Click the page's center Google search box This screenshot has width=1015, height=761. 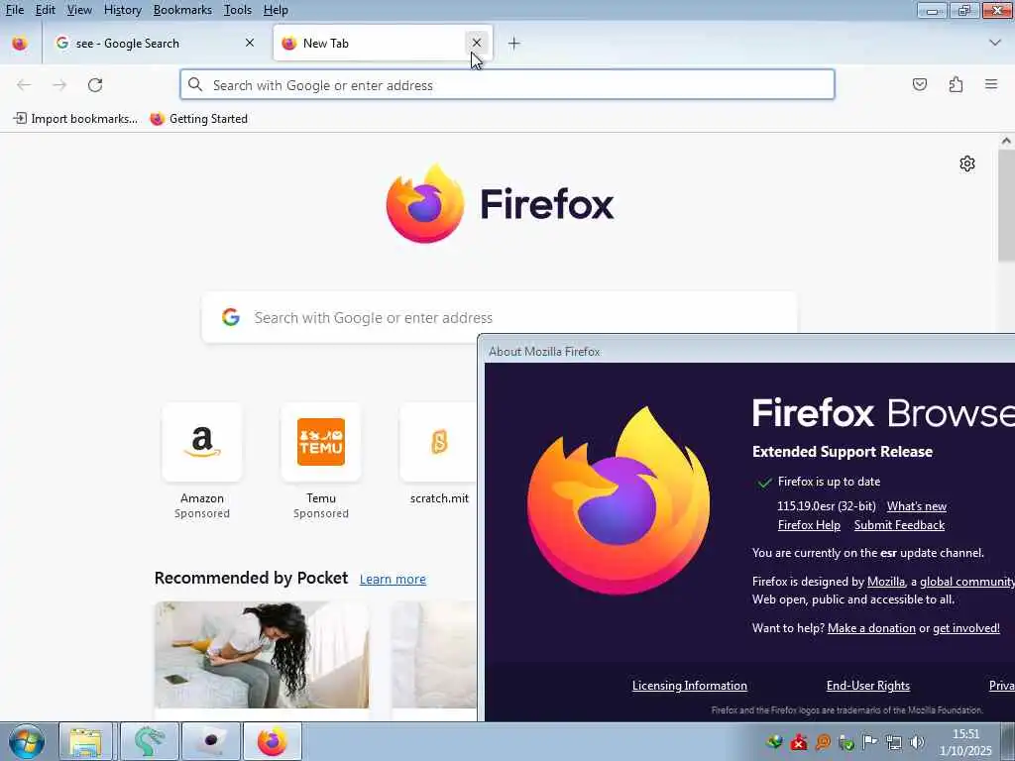(x=500, y=317)
